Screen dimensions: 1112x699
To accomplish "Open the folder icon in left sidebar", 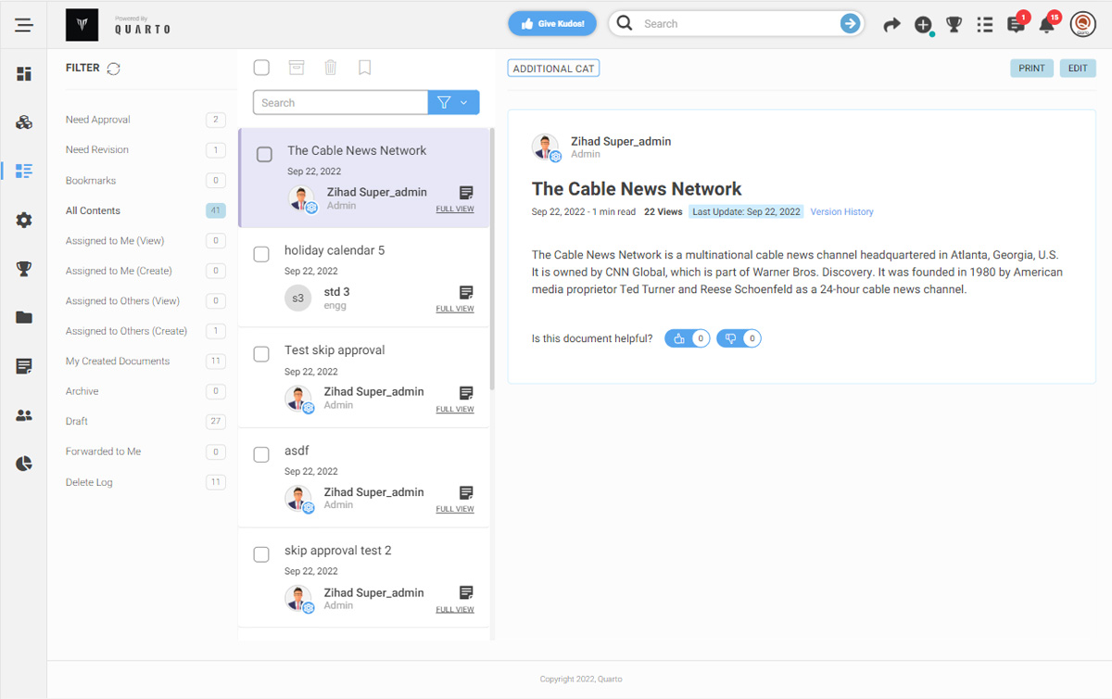I will tap(24, 317).
